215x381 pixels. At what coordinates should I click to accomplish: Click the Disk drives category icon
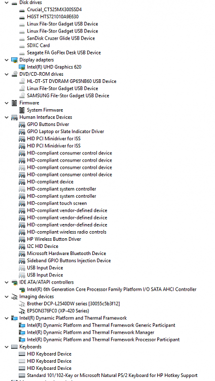tap(14, 3)
